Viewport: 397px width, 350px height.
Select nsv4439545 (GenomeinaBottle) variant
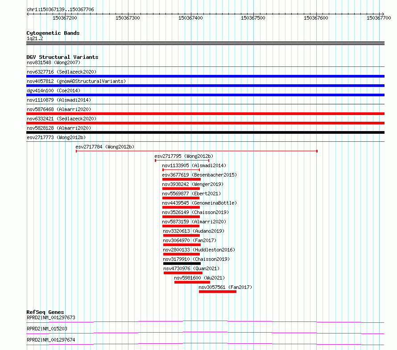(x=199, y=203)
